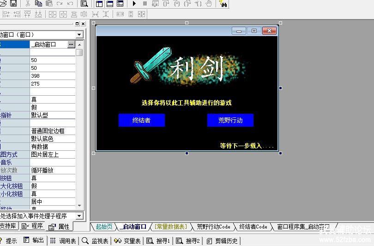Image resolution: width=374 pixels, height=246 pixels.
Task: Click the Align Left edges icon
Action: (6, 14)
